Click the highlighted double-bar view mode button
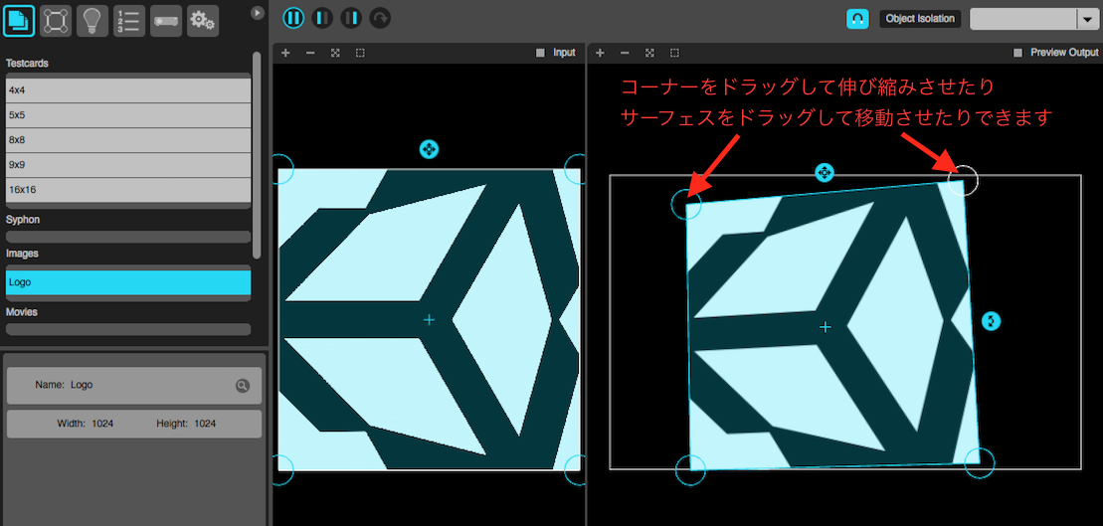Image resolution: width=1103 pixels, height=526 pixels. 293,18
